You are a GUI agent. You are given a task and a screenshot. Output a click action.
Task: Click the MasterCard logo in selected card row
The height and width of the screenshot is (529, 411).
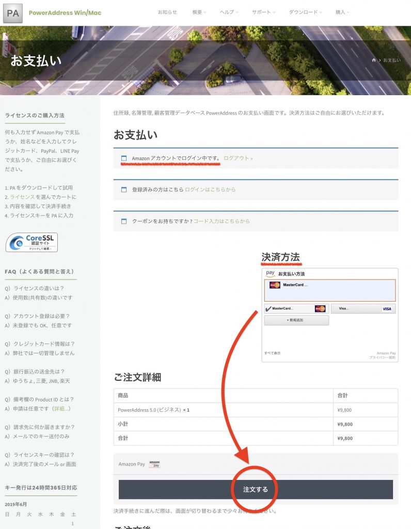275,285
